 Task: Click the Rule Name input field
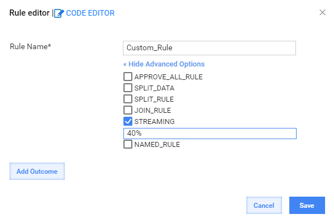(209, 48)
